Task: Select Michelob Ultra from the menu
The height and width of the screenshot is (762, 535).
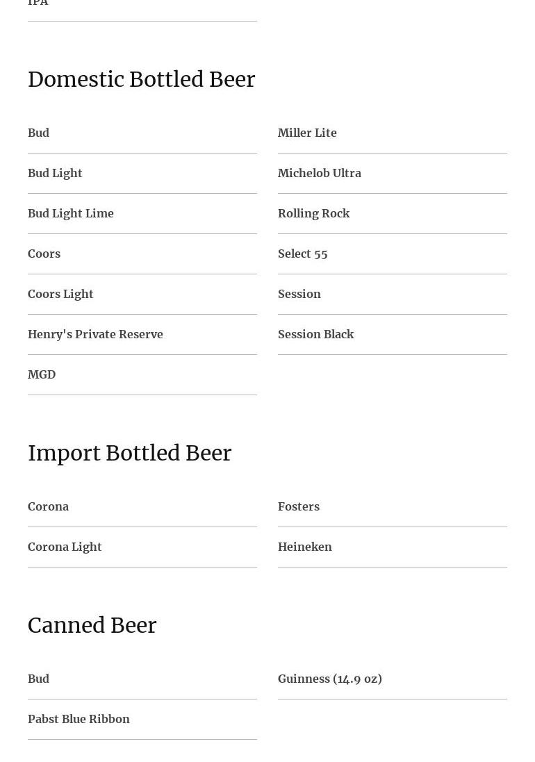Action: (x=320, y=173)
